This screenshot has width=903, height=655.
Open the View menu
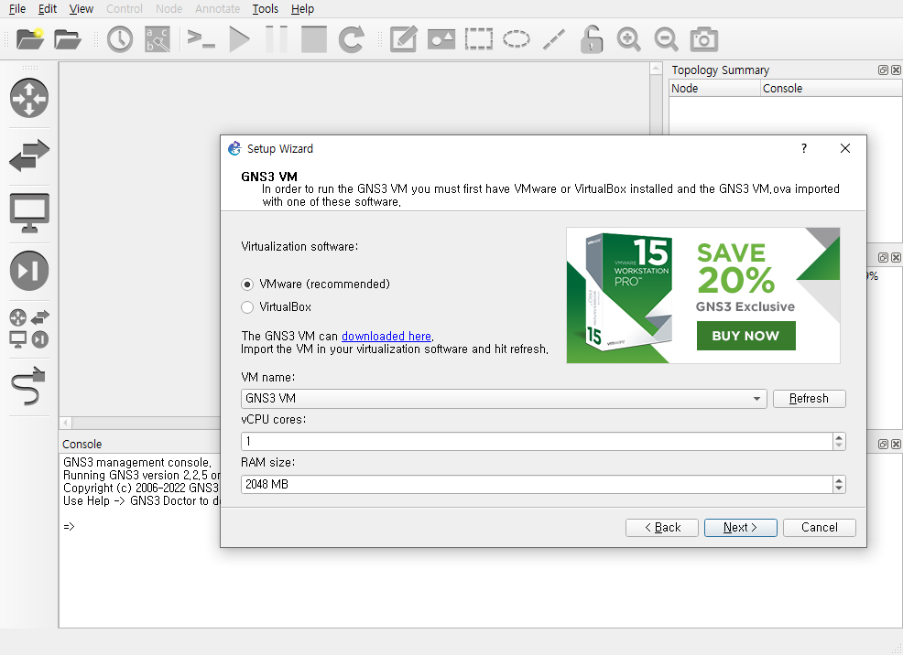tap(82, 8)
